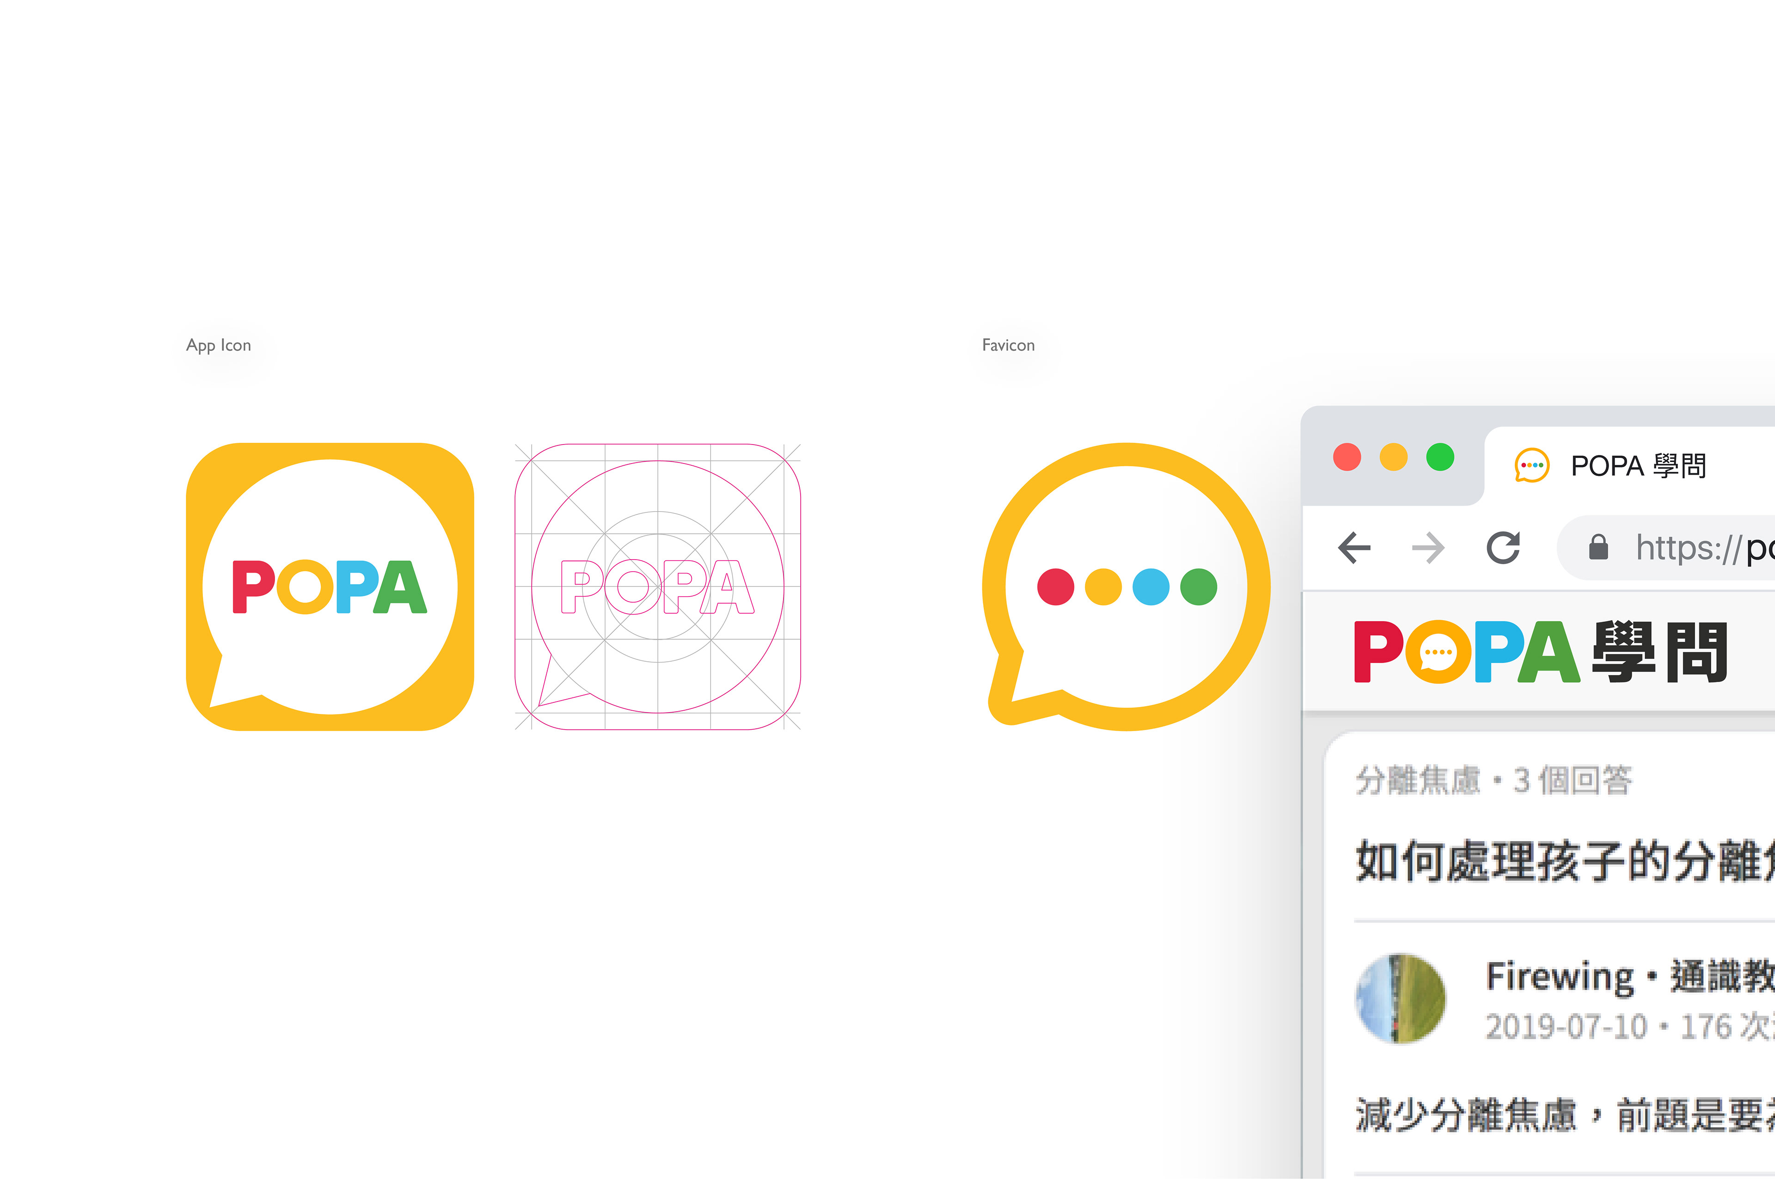Click the Firewing author name

pyautogui.click(x=1560, y=976)
